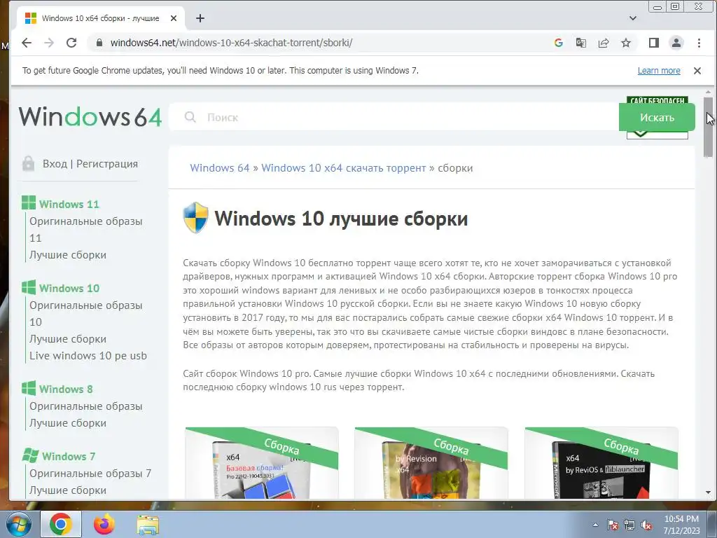Click the lock icon beside Вход

(28, 163)
